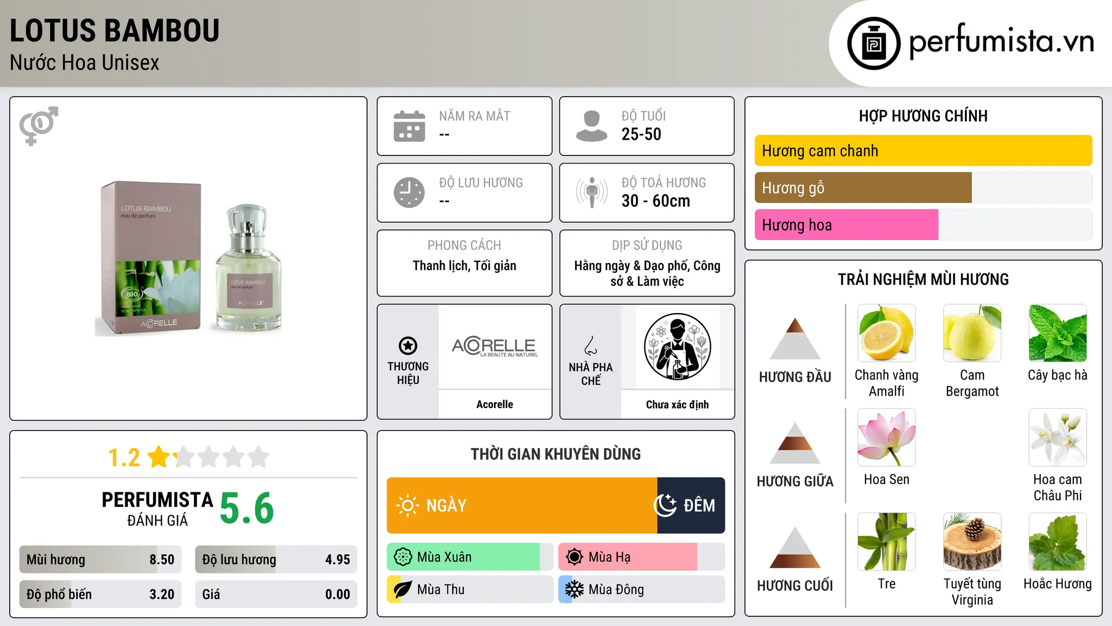This screenshot has height=626, width=1112.
Task: Click the Giá 0.00 score bar
Action: pos(276,594)
